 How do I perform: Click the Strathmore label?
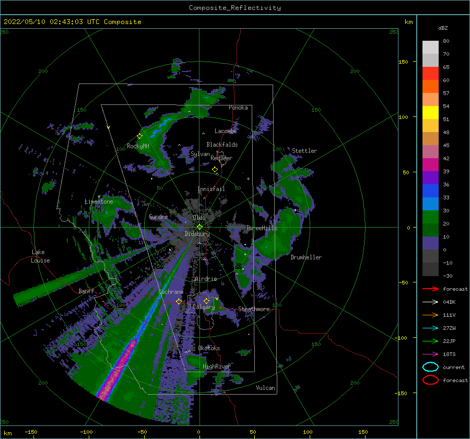(254, 309)
